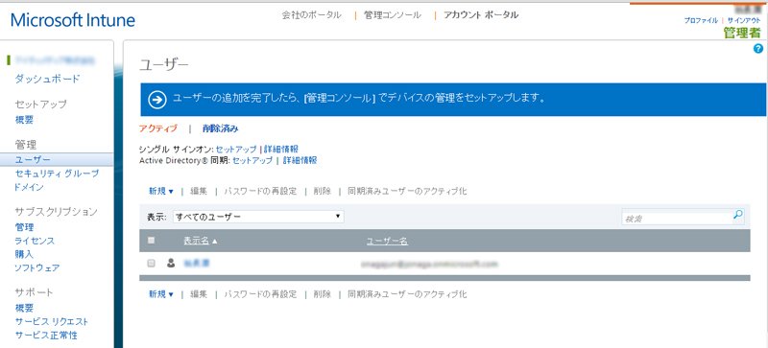Click the Microsoft Intune logo
The width and height of the screenshot is (768, 348).
(x=73, y=19)
